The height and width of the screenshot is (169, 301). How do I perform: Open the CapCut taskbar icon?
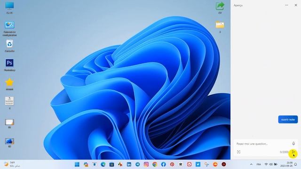click(x=181, y=164)
